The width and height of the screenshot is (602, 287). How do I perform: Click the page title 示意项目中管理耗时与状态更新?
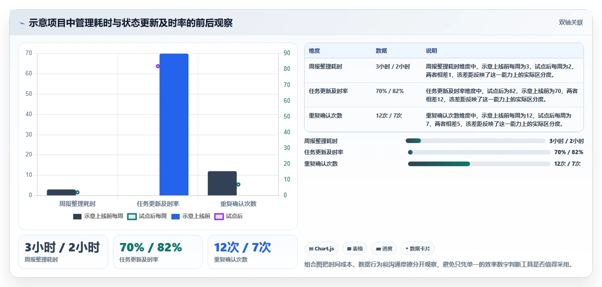(131, 23)
